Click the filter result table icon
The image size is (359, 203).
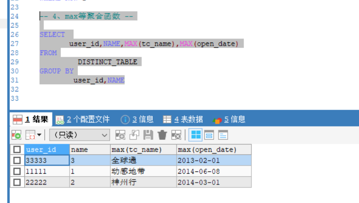30,135
